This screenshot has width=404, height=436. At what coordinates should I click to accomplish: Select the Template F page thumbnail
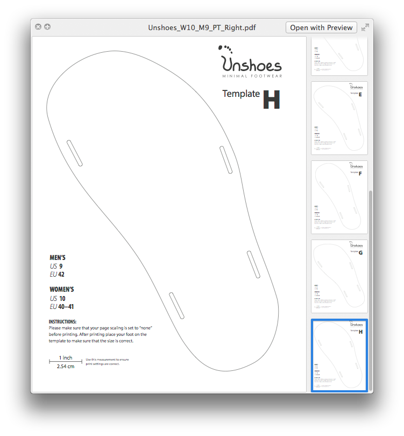click(x=339, y=197)
